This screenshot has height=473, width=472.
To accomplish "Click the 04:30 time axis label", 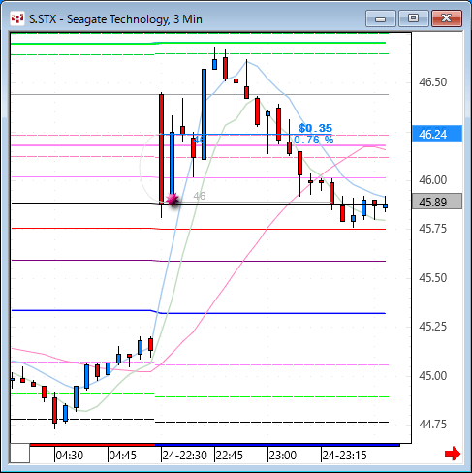I will pyautogui.click(x=70, y=456).
